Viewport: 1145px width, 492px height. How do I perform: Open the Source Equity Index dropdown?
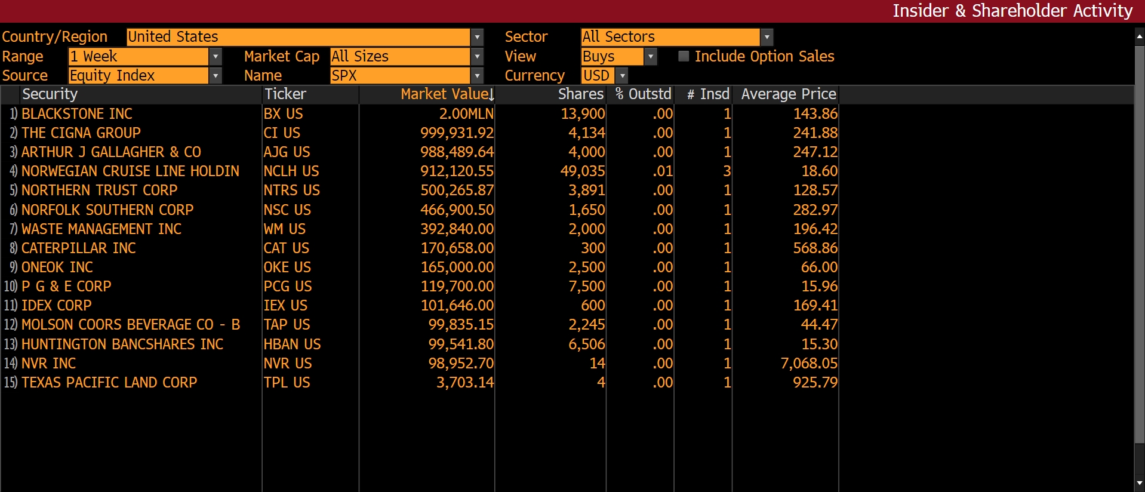(x=216, y=76)
